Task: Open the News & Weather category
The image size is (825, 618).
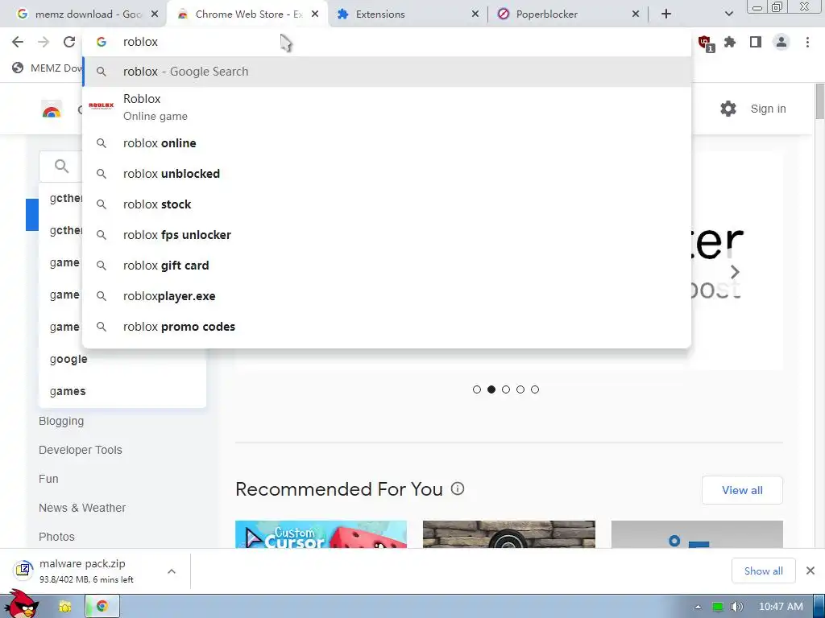Action: 82,508
